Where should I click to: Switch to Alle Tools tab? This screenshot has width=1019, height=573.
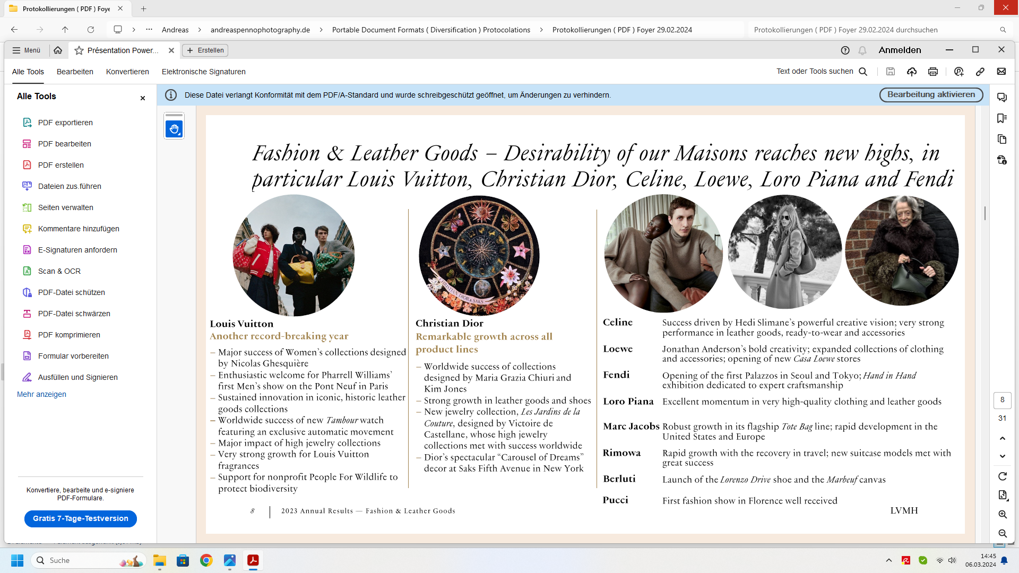coord(28,72)
